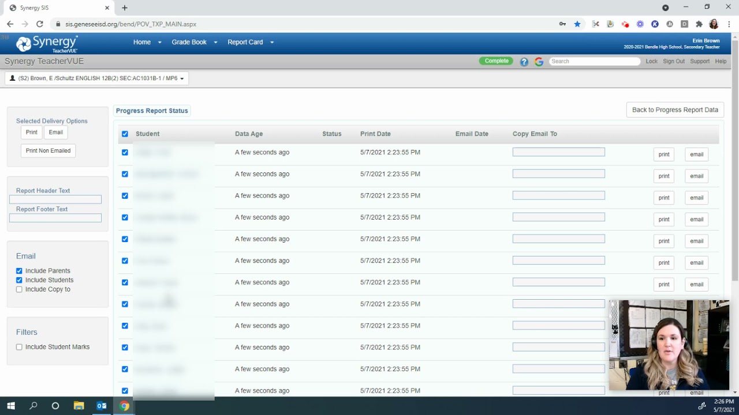The image size is (739, 415).
Task: Click the green Complete status badge
Action: pyautogui.click(x=496, y=61)
